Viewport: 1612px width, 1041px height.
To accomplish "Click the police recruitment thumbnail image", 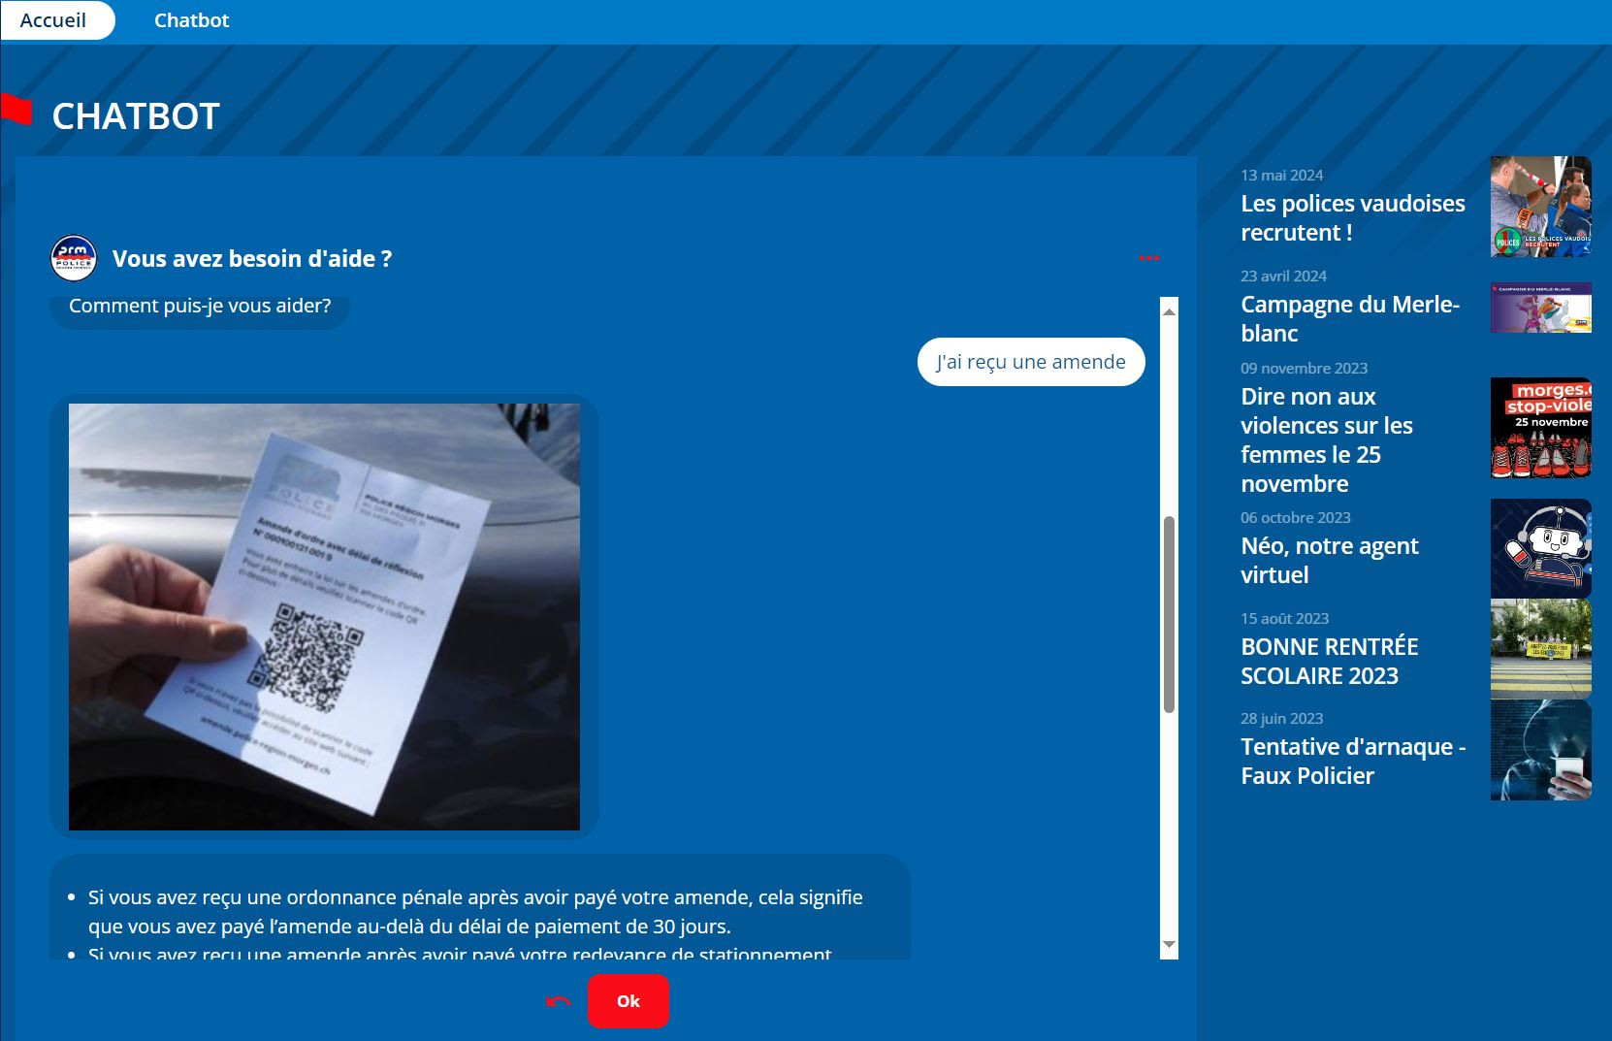I will click(1540, 207).
